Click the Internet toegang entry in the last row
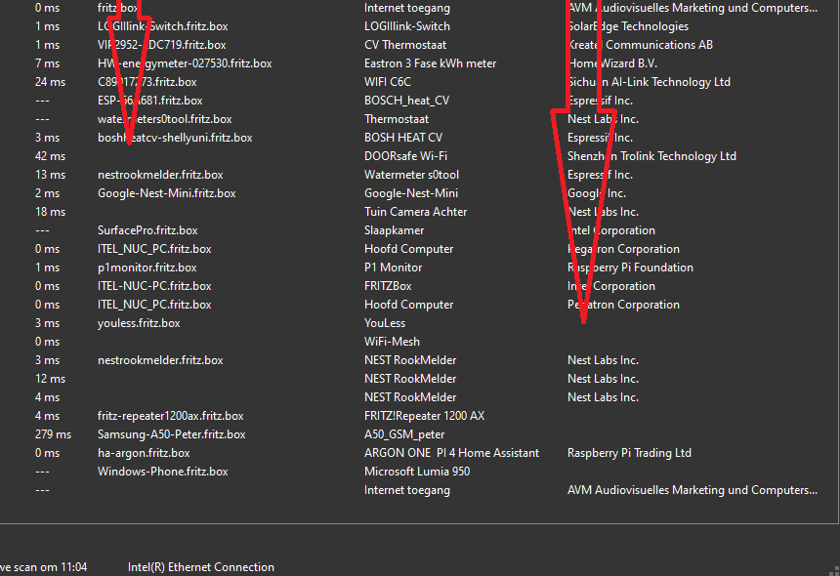The height and width of the screenshot is (576, 840). point(407,490)
